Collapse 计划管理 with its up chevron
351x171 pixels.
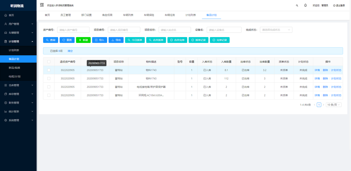(32, 41)
